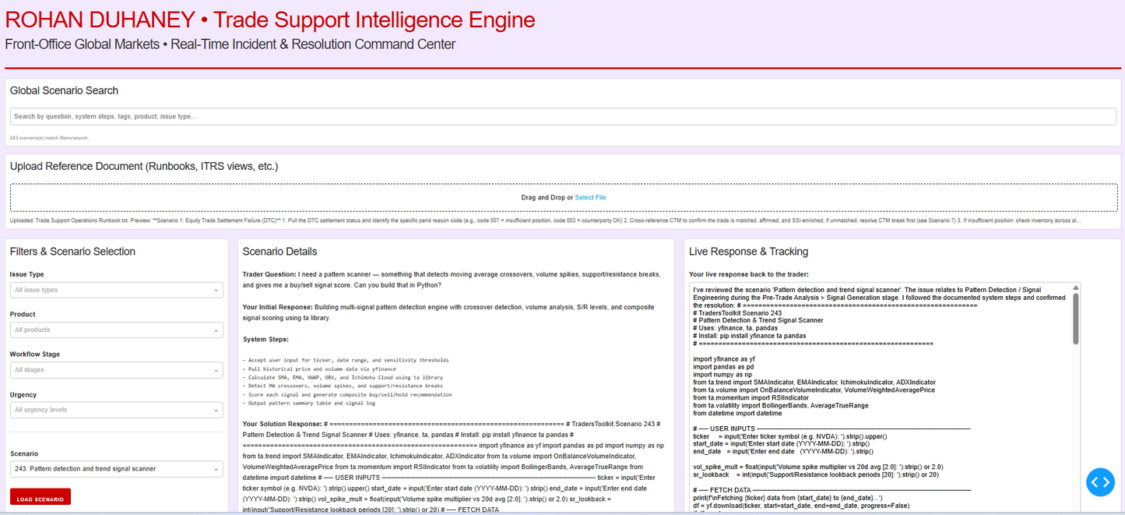
Task: Open the Product dropdown
Action: point(117,330)
